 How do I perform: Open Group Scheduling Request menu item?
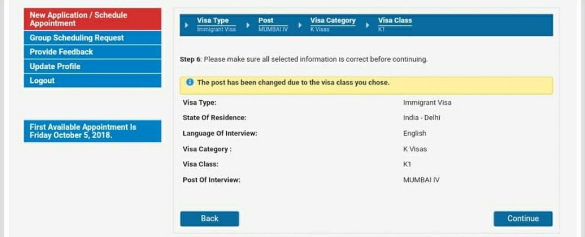click(x=93, y=37)
